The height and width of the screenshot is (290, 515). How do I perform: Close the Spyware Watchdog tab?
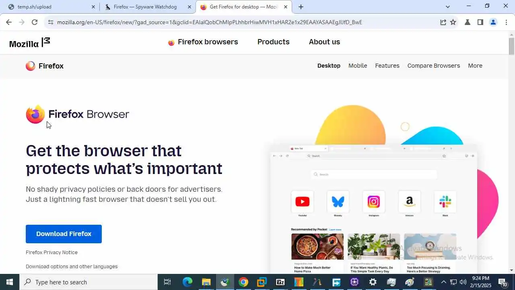click(x=190, y=7)
